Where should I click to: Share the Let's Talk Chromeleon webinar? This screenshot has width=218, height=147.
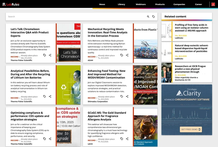(50, 55)
